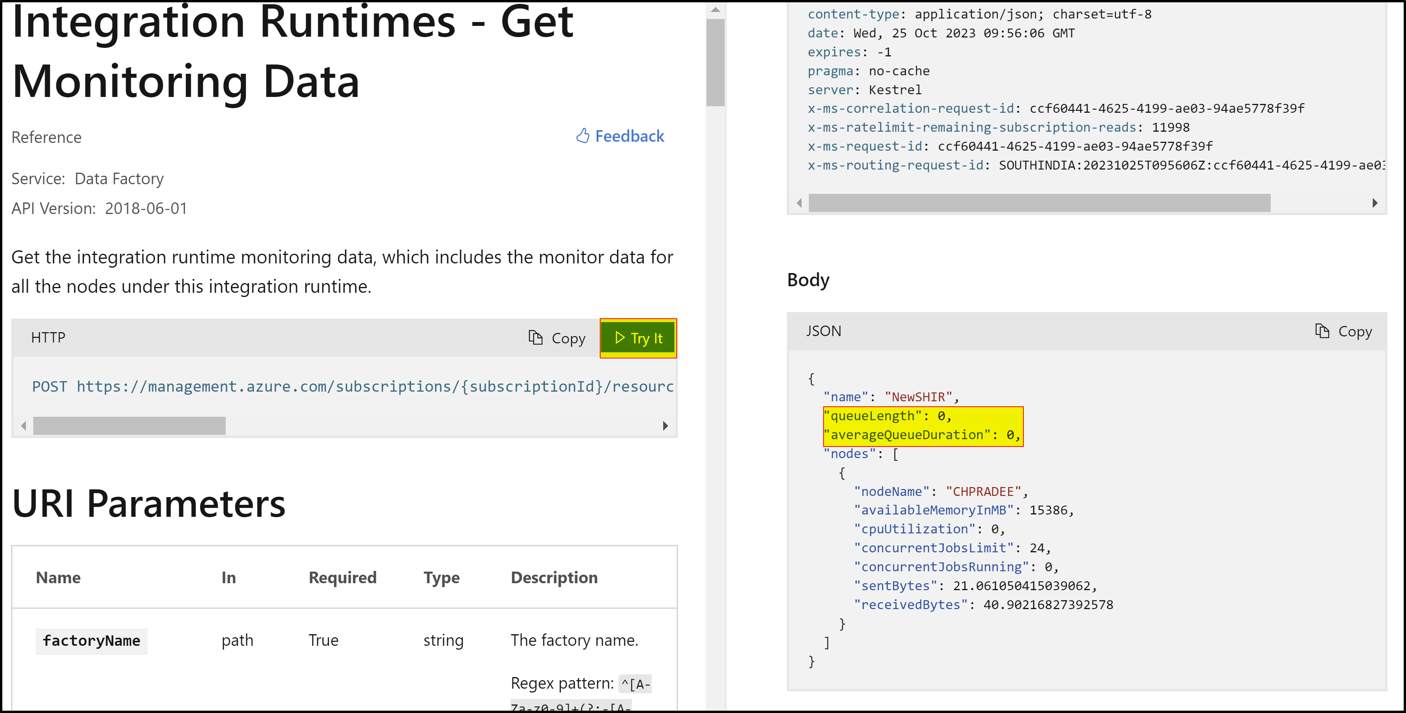Viewport: 1406px width, 713px height.
Task: Click the "queueLength": 0 line
Action: pos(888,416)
